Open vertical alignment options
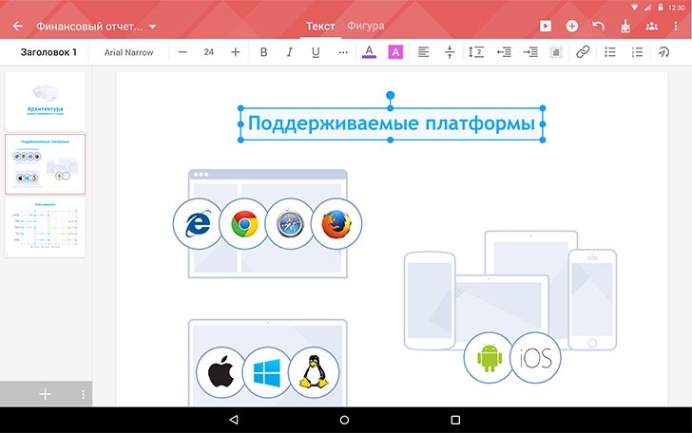 (x=450, y=52)
